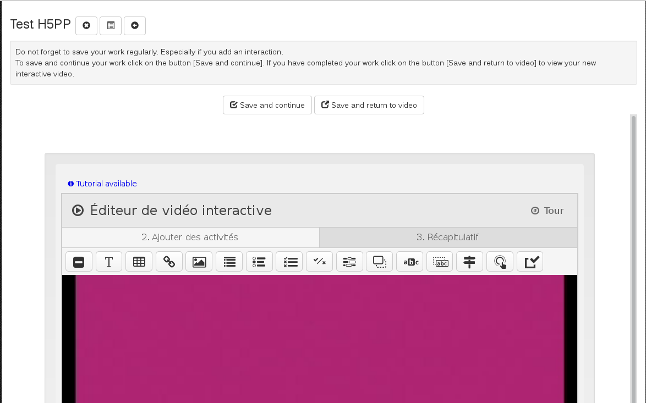Select the Label tool in the toolbar

[x=79, y=262]
